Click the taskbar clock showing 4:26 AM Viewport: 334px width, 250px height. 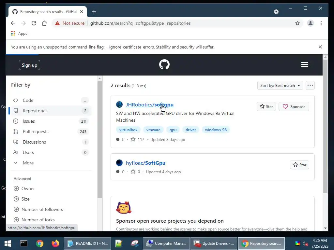pyautogui.click(x=320, y=243)
